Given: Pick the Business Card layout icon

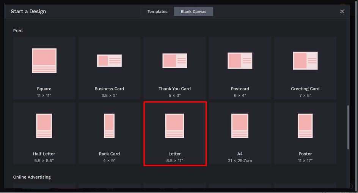Looking at the screenshot, I should (x=109, y=61).
